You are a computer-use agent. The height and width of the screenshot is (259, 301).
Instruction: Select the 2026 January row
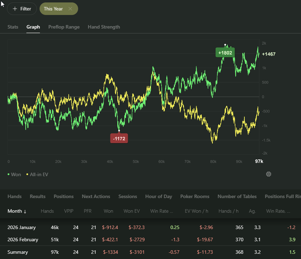[21, 227]
